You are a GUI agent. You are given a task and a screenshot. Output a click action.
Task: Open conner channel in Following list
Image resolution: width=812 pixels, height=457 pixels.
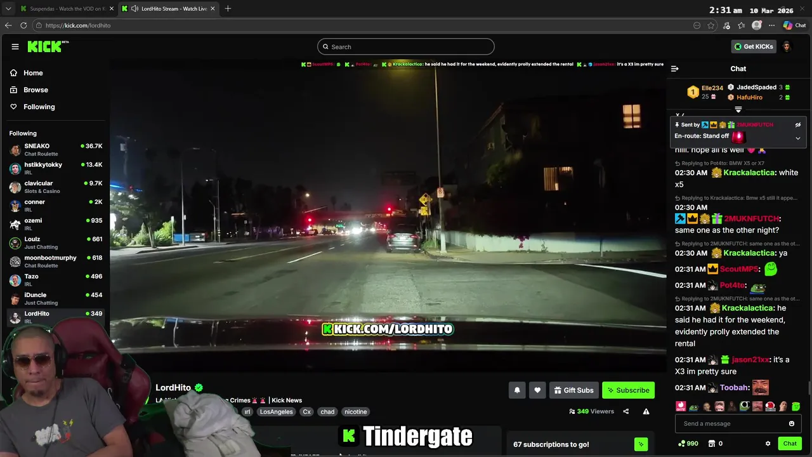(56, 206)
